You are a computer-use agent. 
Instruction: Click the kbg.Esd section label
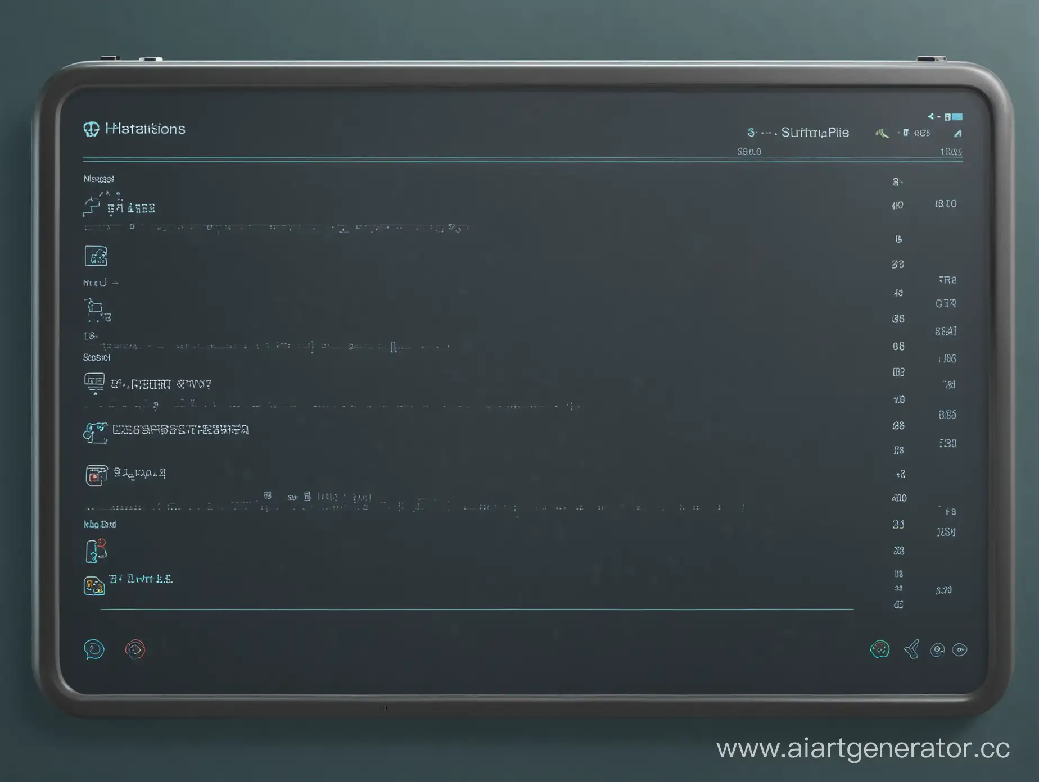tap(100, 524)
